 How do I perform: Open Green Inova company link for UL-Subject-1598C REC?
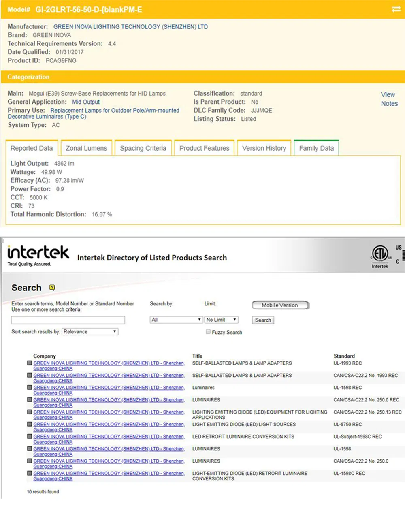109,439
